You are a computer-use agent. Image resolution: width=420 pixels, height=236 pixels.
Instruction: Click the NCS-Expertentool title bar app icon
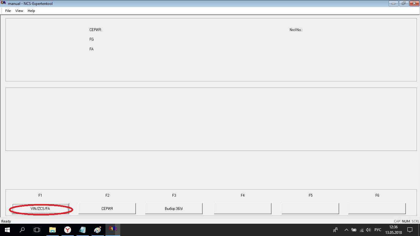(x=3, y=3)
